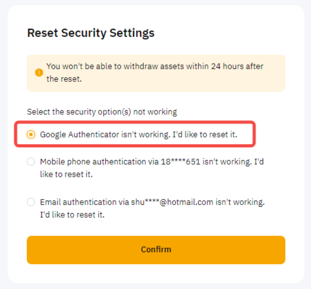Click the "Email authentication" option text
Image resolution: width=311 pixels, height=289 pixels.
coord(152,202)
